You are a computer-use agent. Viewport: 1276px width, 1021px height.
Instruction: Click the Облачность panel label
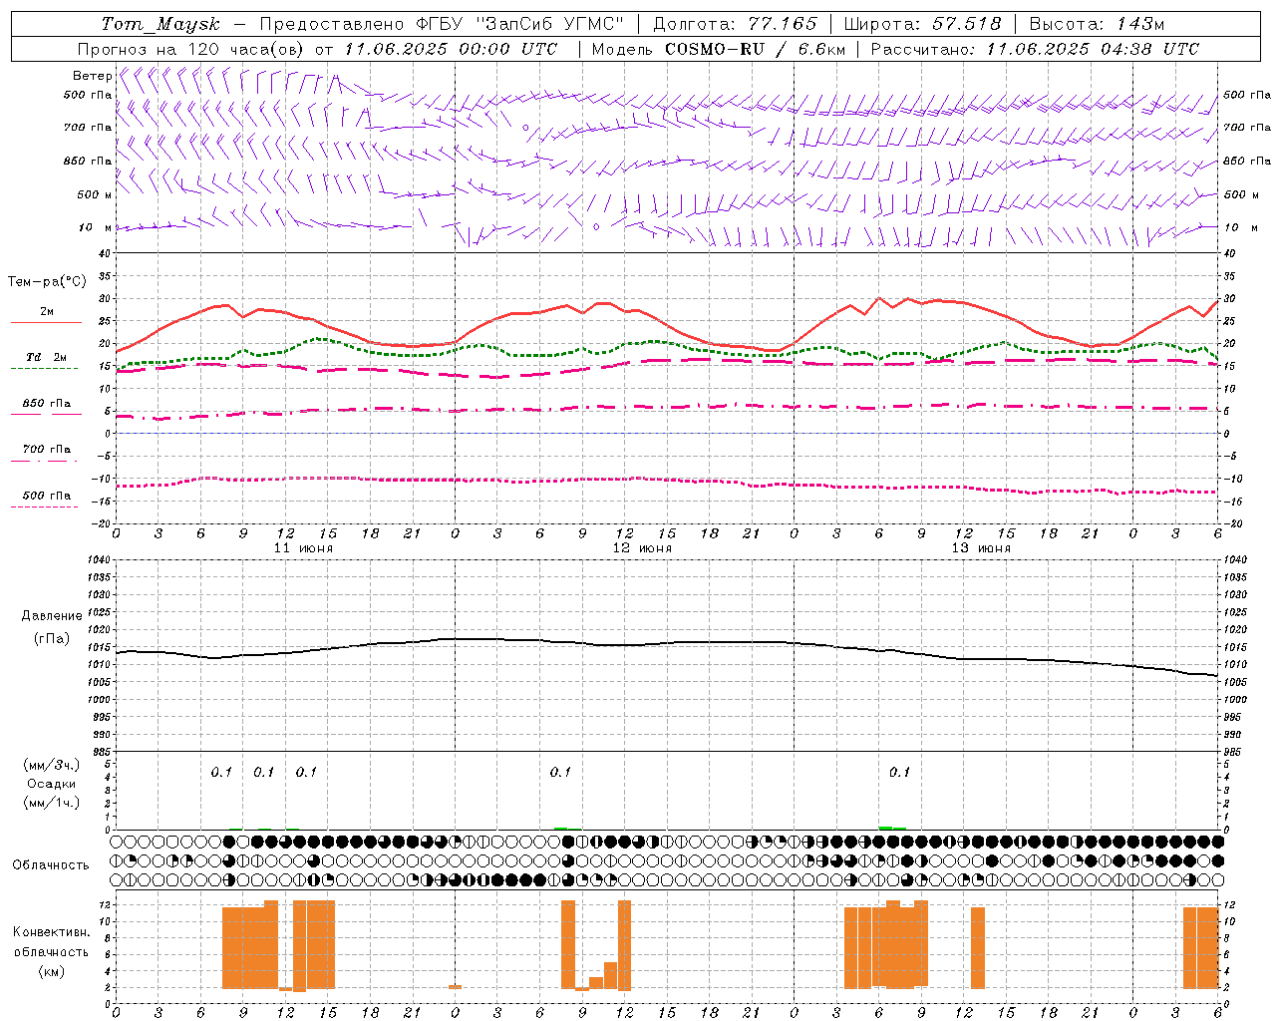click(x=51, y=864)
